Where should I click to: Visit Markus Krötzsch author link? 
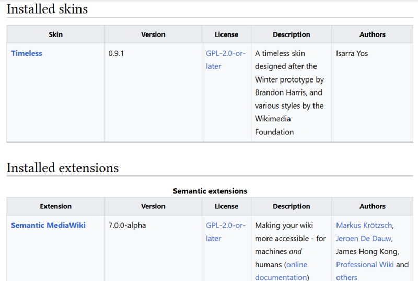point(364,225)
